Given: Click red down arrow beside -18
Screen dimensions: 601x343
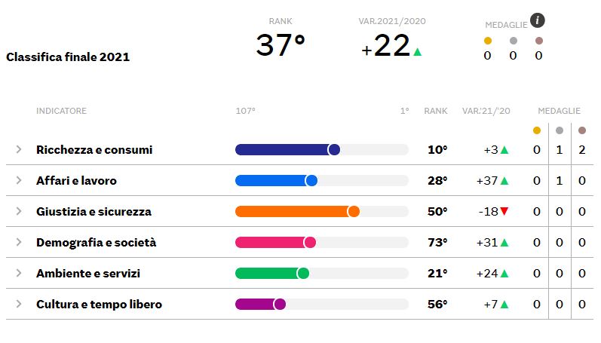Looking at the screenshot, I should pos(504,211).
